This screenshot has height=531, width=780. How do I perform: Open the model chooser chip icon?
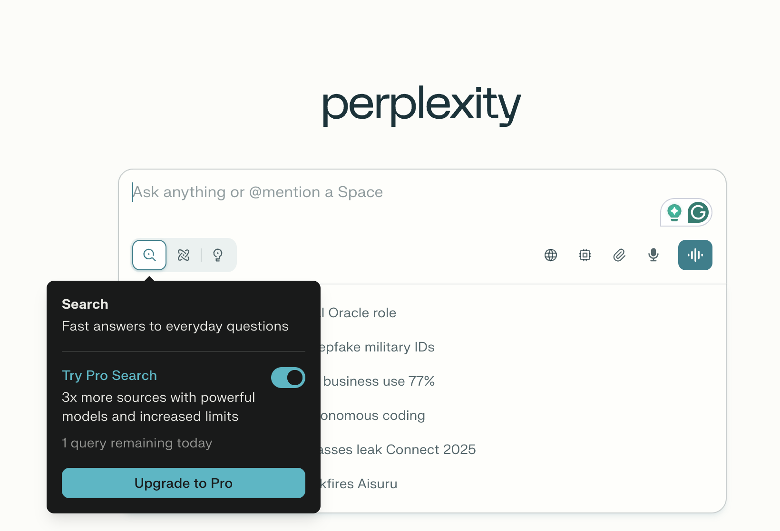click(585, 255)
